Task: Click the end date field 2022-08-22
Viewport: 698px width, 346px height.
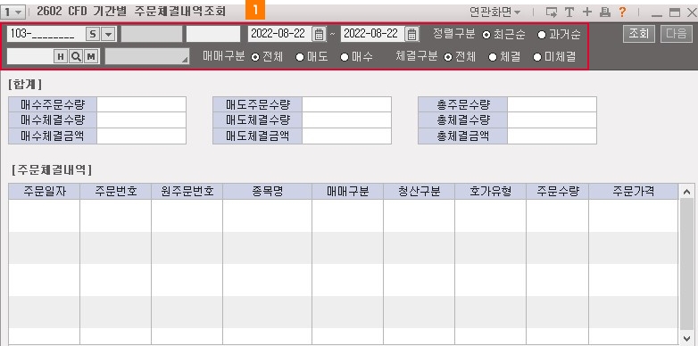Action: click(x=373, y=34)
